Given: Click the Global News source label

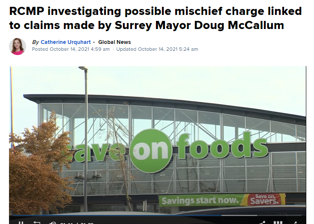Looking at the screenshot, I should (x=114, y=42).
